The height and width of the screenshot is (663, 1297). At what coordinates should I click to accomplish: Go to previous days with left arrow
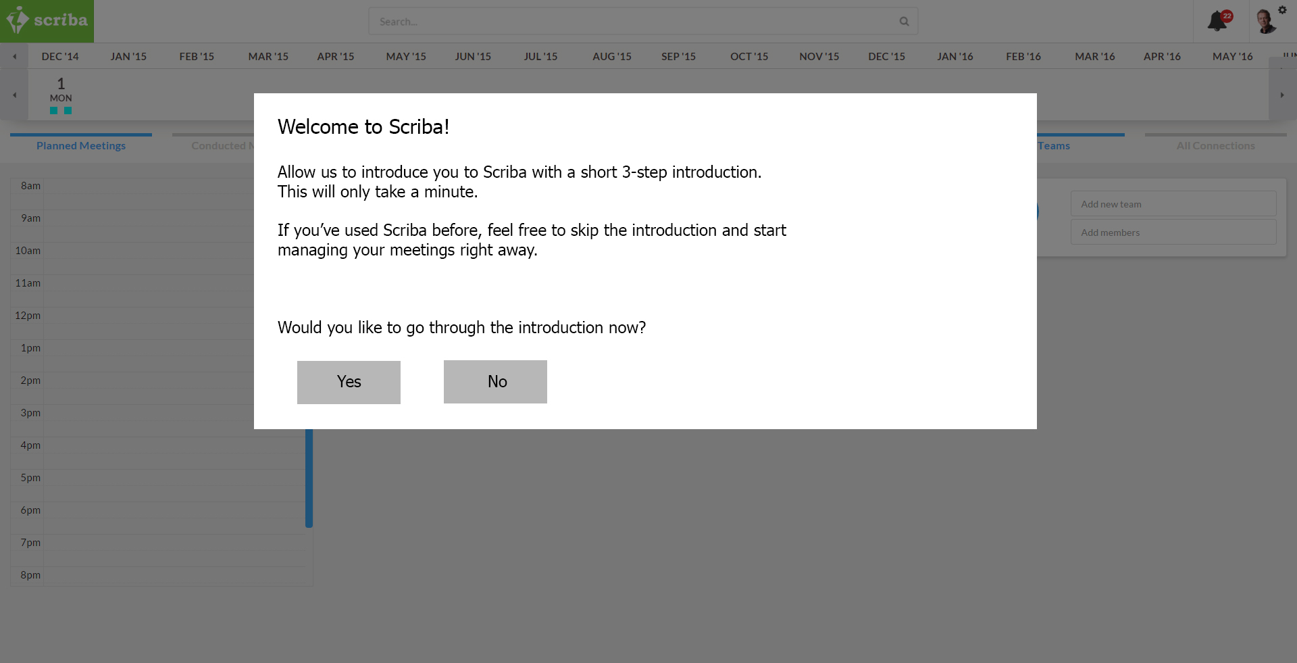(14, 95)
